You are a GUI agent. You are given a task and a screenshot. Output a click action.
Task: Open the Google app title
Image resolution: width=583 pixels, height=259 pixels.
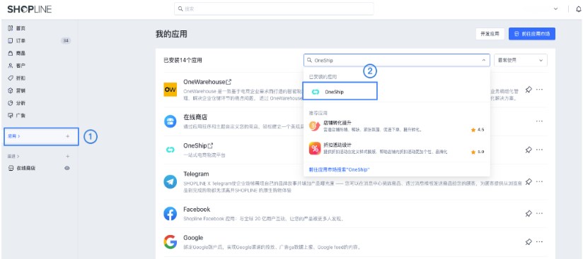[193, 238]
